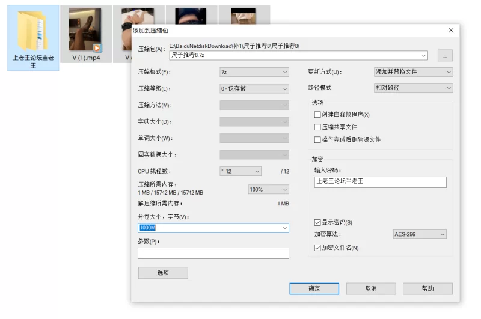Image resolution: width=481 pixels, height=319 pixels.
Task: Open the 加密算法 dropdown showing AES-256
Action: point(419,234)
